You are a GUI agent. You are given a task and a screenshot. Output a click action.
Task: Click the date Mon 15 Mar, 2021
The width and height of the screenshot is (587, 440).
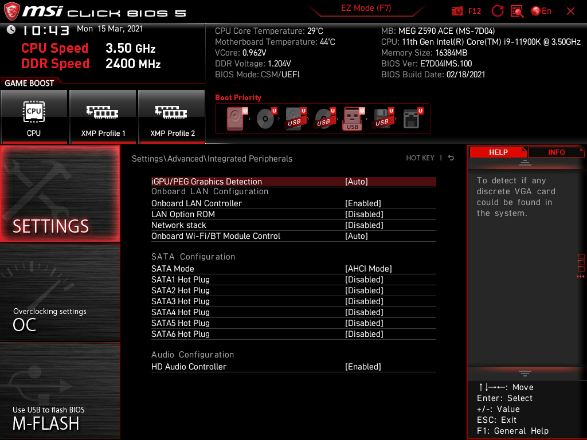pyautogui.click(x=109, y=29)
